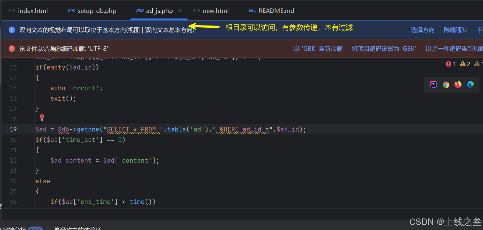Click the markdown icon on README.md tab

pos(253,11)
